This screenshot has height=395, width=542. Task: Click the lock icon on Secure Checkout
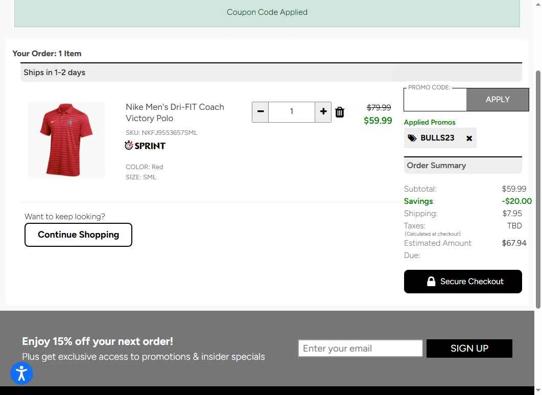[x=431, y=281]
